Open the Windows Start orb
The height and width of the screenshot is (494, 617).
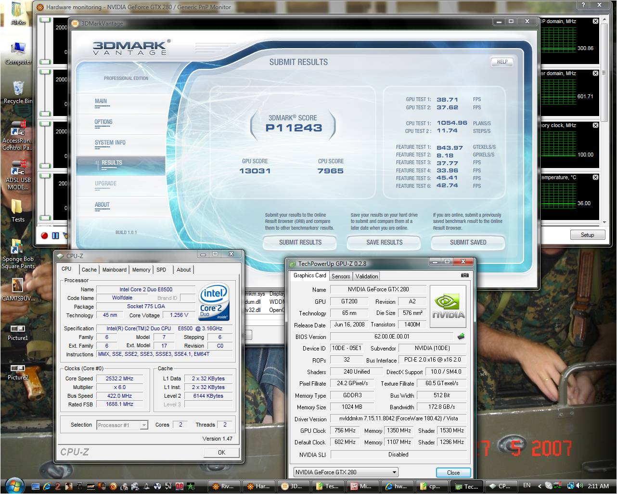tap(14, 486)
